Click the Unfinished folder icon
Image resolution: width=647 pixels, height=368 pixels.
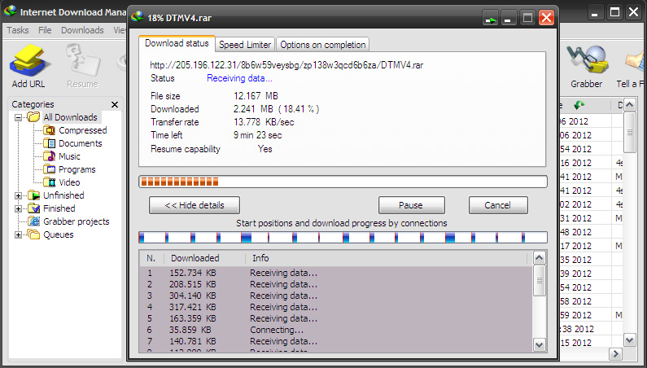coord(33,195)
